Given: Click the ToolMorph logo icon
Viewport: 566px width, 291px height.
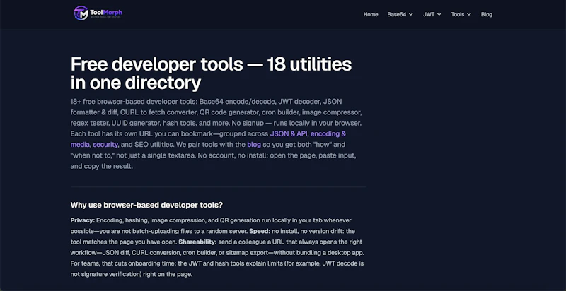Looking at the screenshot, I should click(81, 13).
